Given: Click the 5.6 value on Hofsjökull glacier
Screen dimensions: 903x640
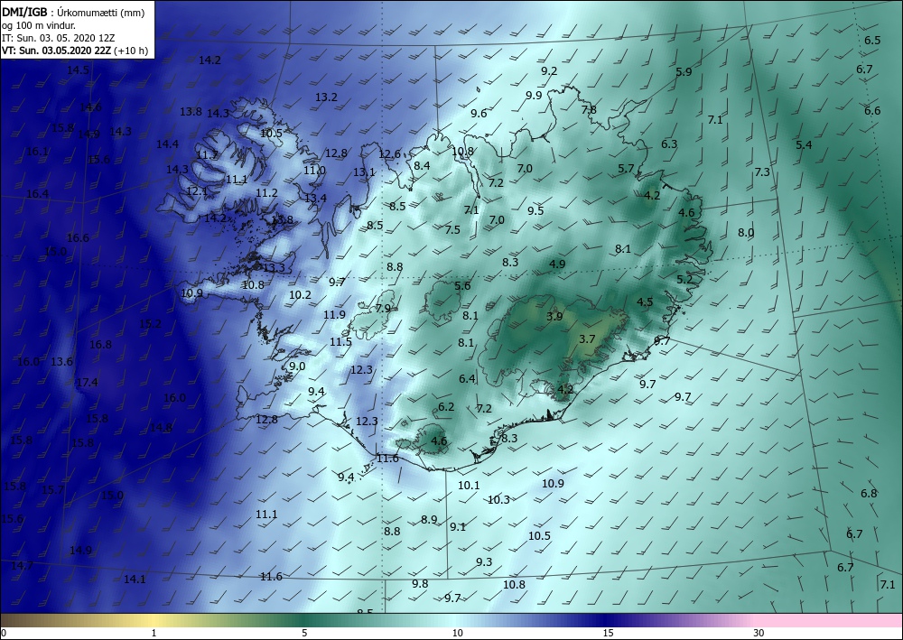Looking at the screenshot, I should click(462, 286).
